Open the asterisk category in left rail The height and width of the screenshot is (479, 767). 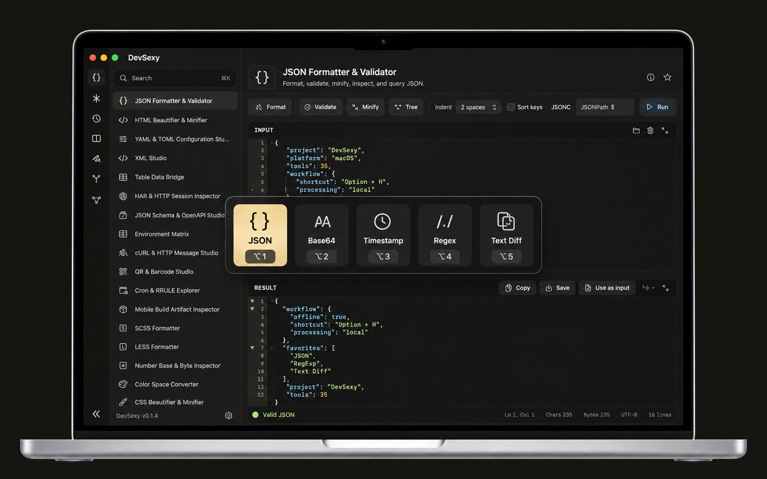point(97,99)
